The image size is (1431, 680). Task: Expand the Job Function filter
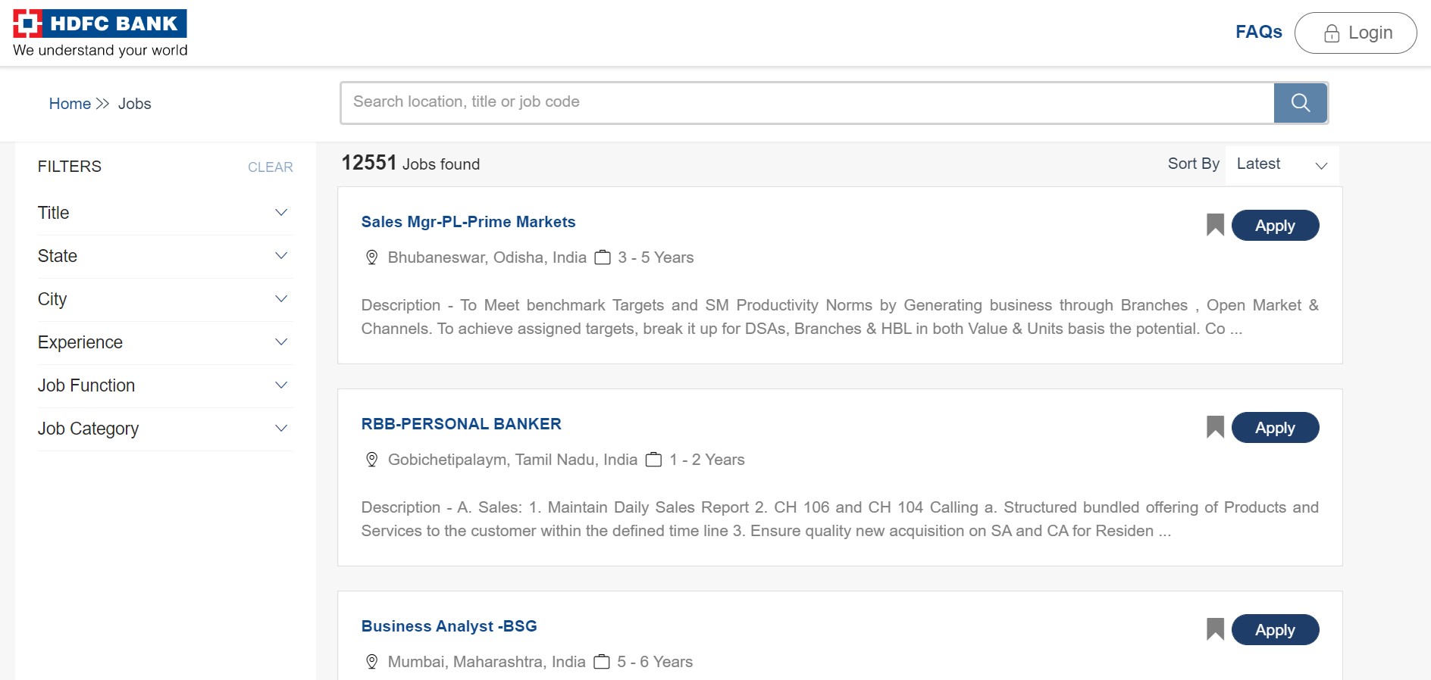click(165, 385)
